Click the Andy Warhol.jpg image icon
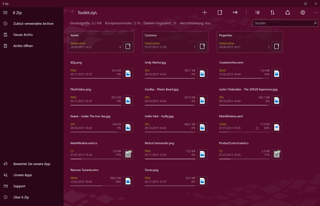Viewport: 320px width, 206px height. (202, 73)
